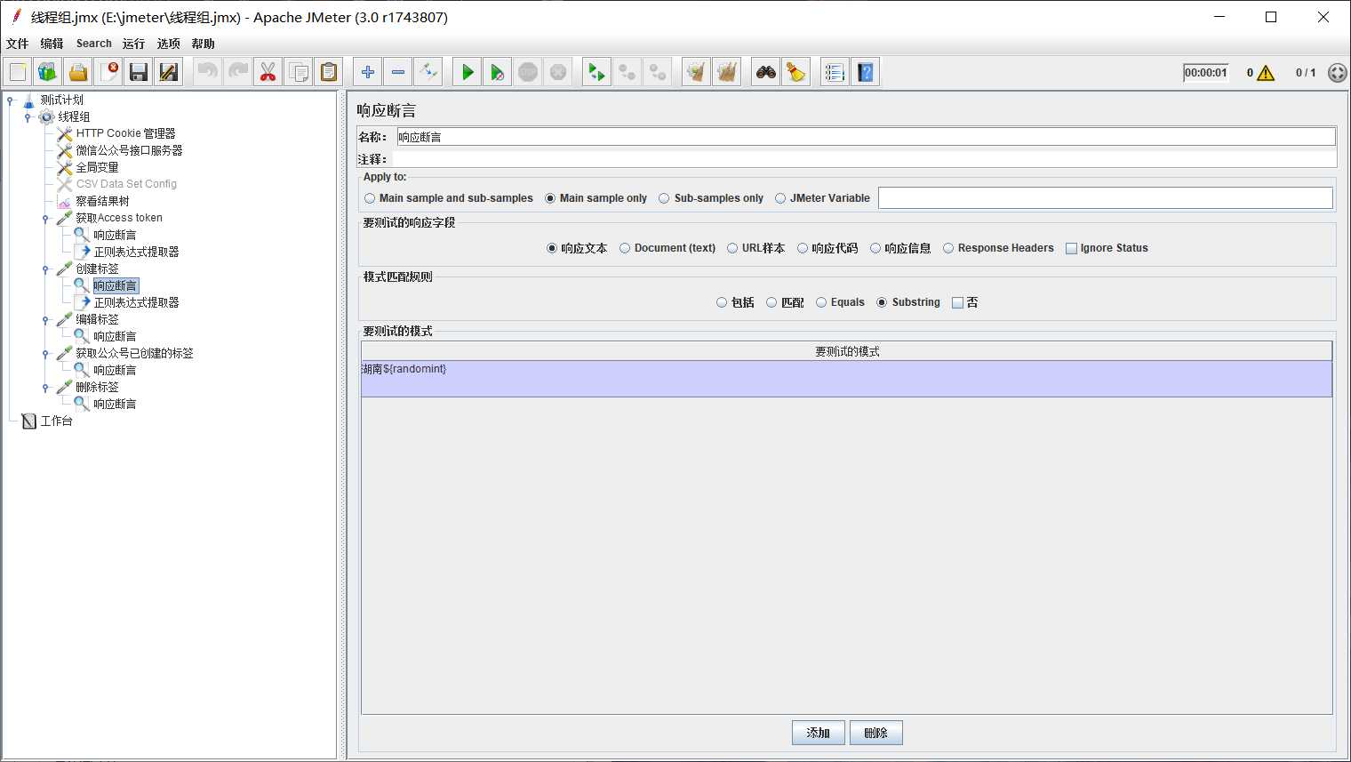Click the binoculars Search icon
1351x762 pixels.
click(x=766, y=72)
